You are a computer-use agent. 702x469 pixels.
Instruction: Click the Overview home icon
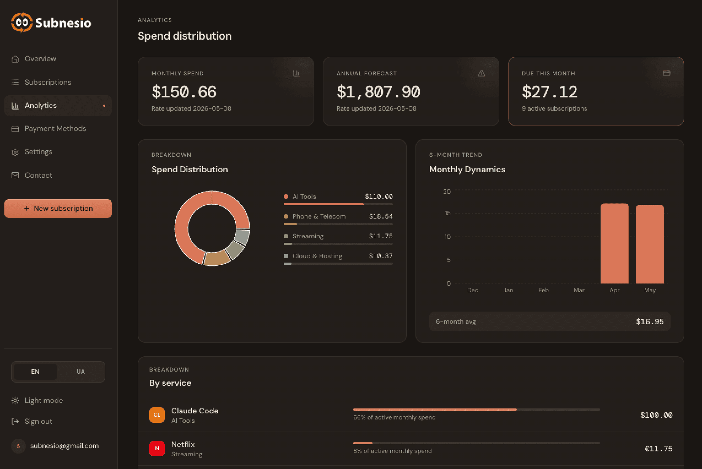point(15,59)
